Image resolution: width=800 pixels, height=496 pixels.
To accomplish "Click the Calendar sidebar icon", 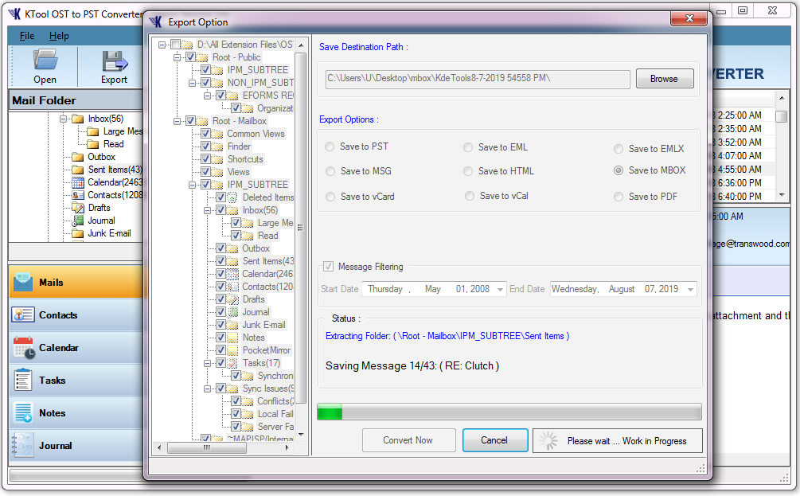I will click(x=23, y=347).
